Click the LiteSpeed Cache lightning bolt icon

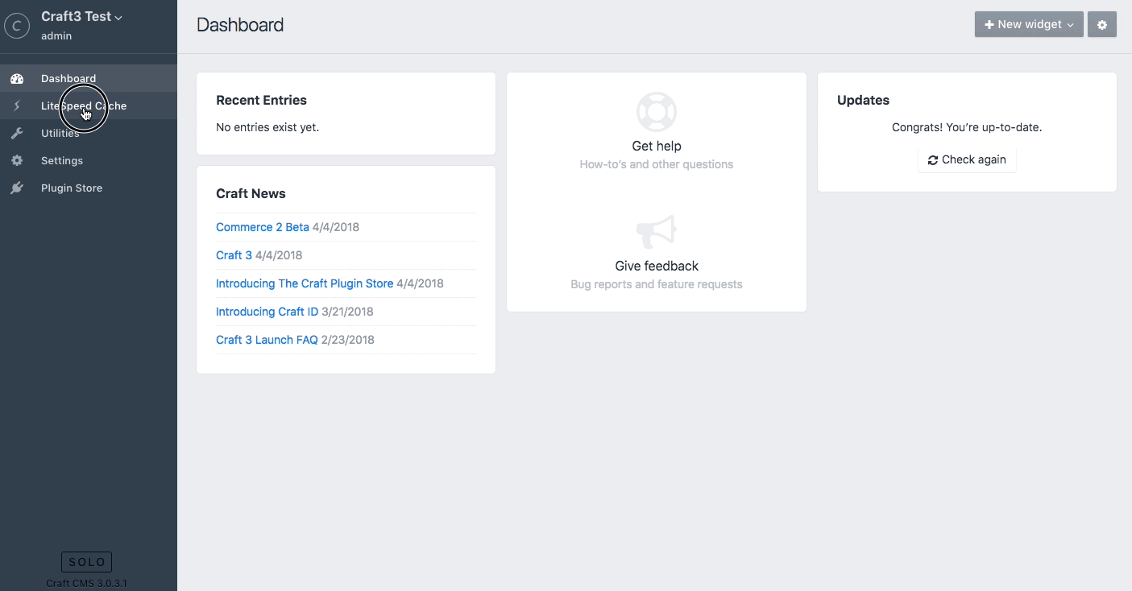coord(17,105)
